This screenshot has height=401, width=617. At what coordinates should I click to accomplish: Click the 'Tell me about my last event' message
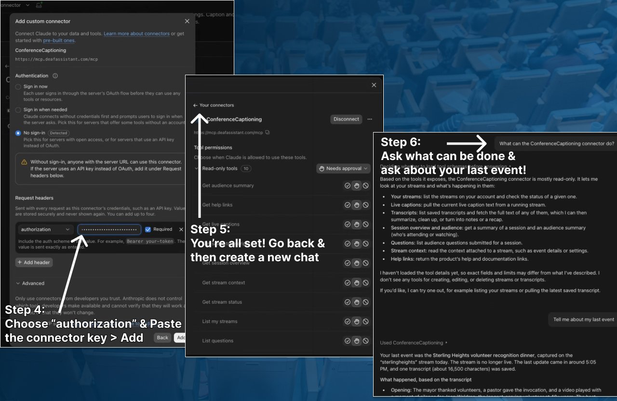pos(583,320)
